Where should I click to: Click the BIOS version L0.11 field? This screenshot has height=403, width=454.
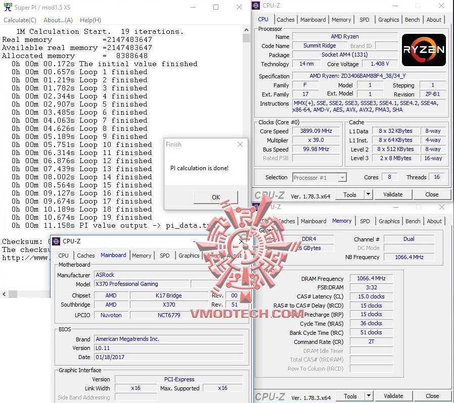[x=169, y=348]
